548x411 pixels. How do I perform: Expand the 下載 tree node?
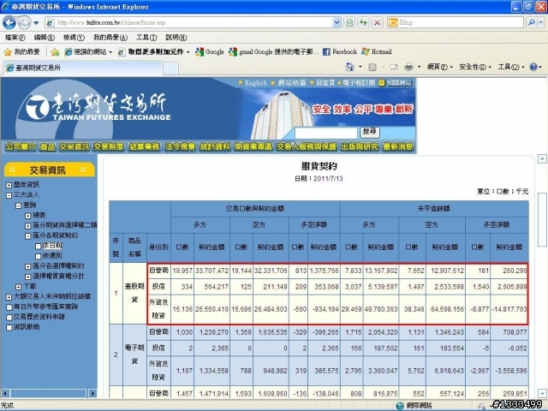pyautogui.click(x=19, y=287)
